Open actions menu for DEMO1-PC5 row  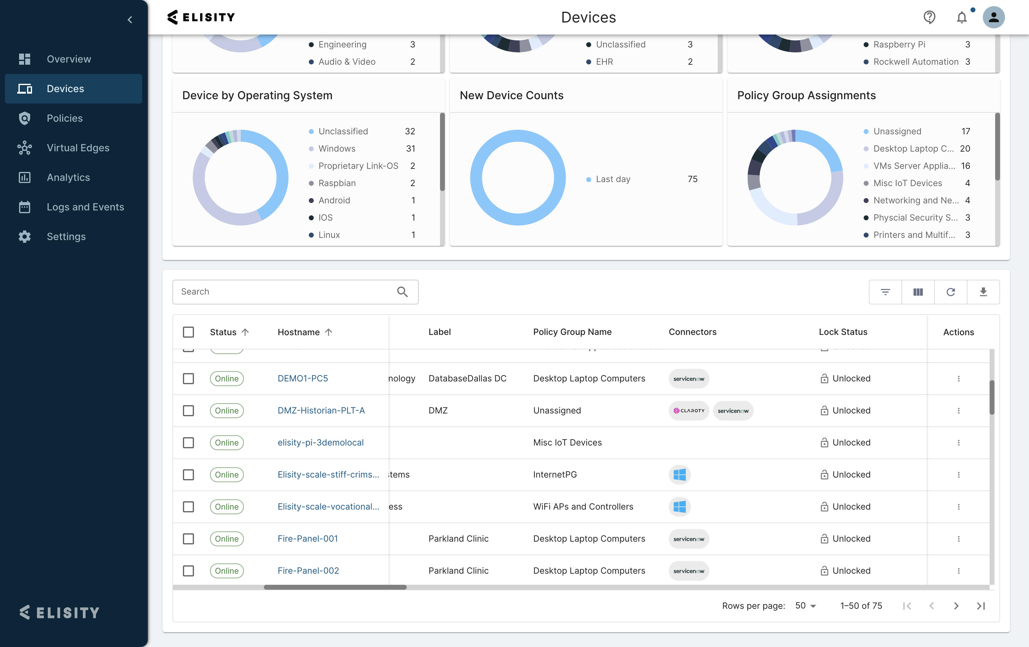(x=958, y=378)
